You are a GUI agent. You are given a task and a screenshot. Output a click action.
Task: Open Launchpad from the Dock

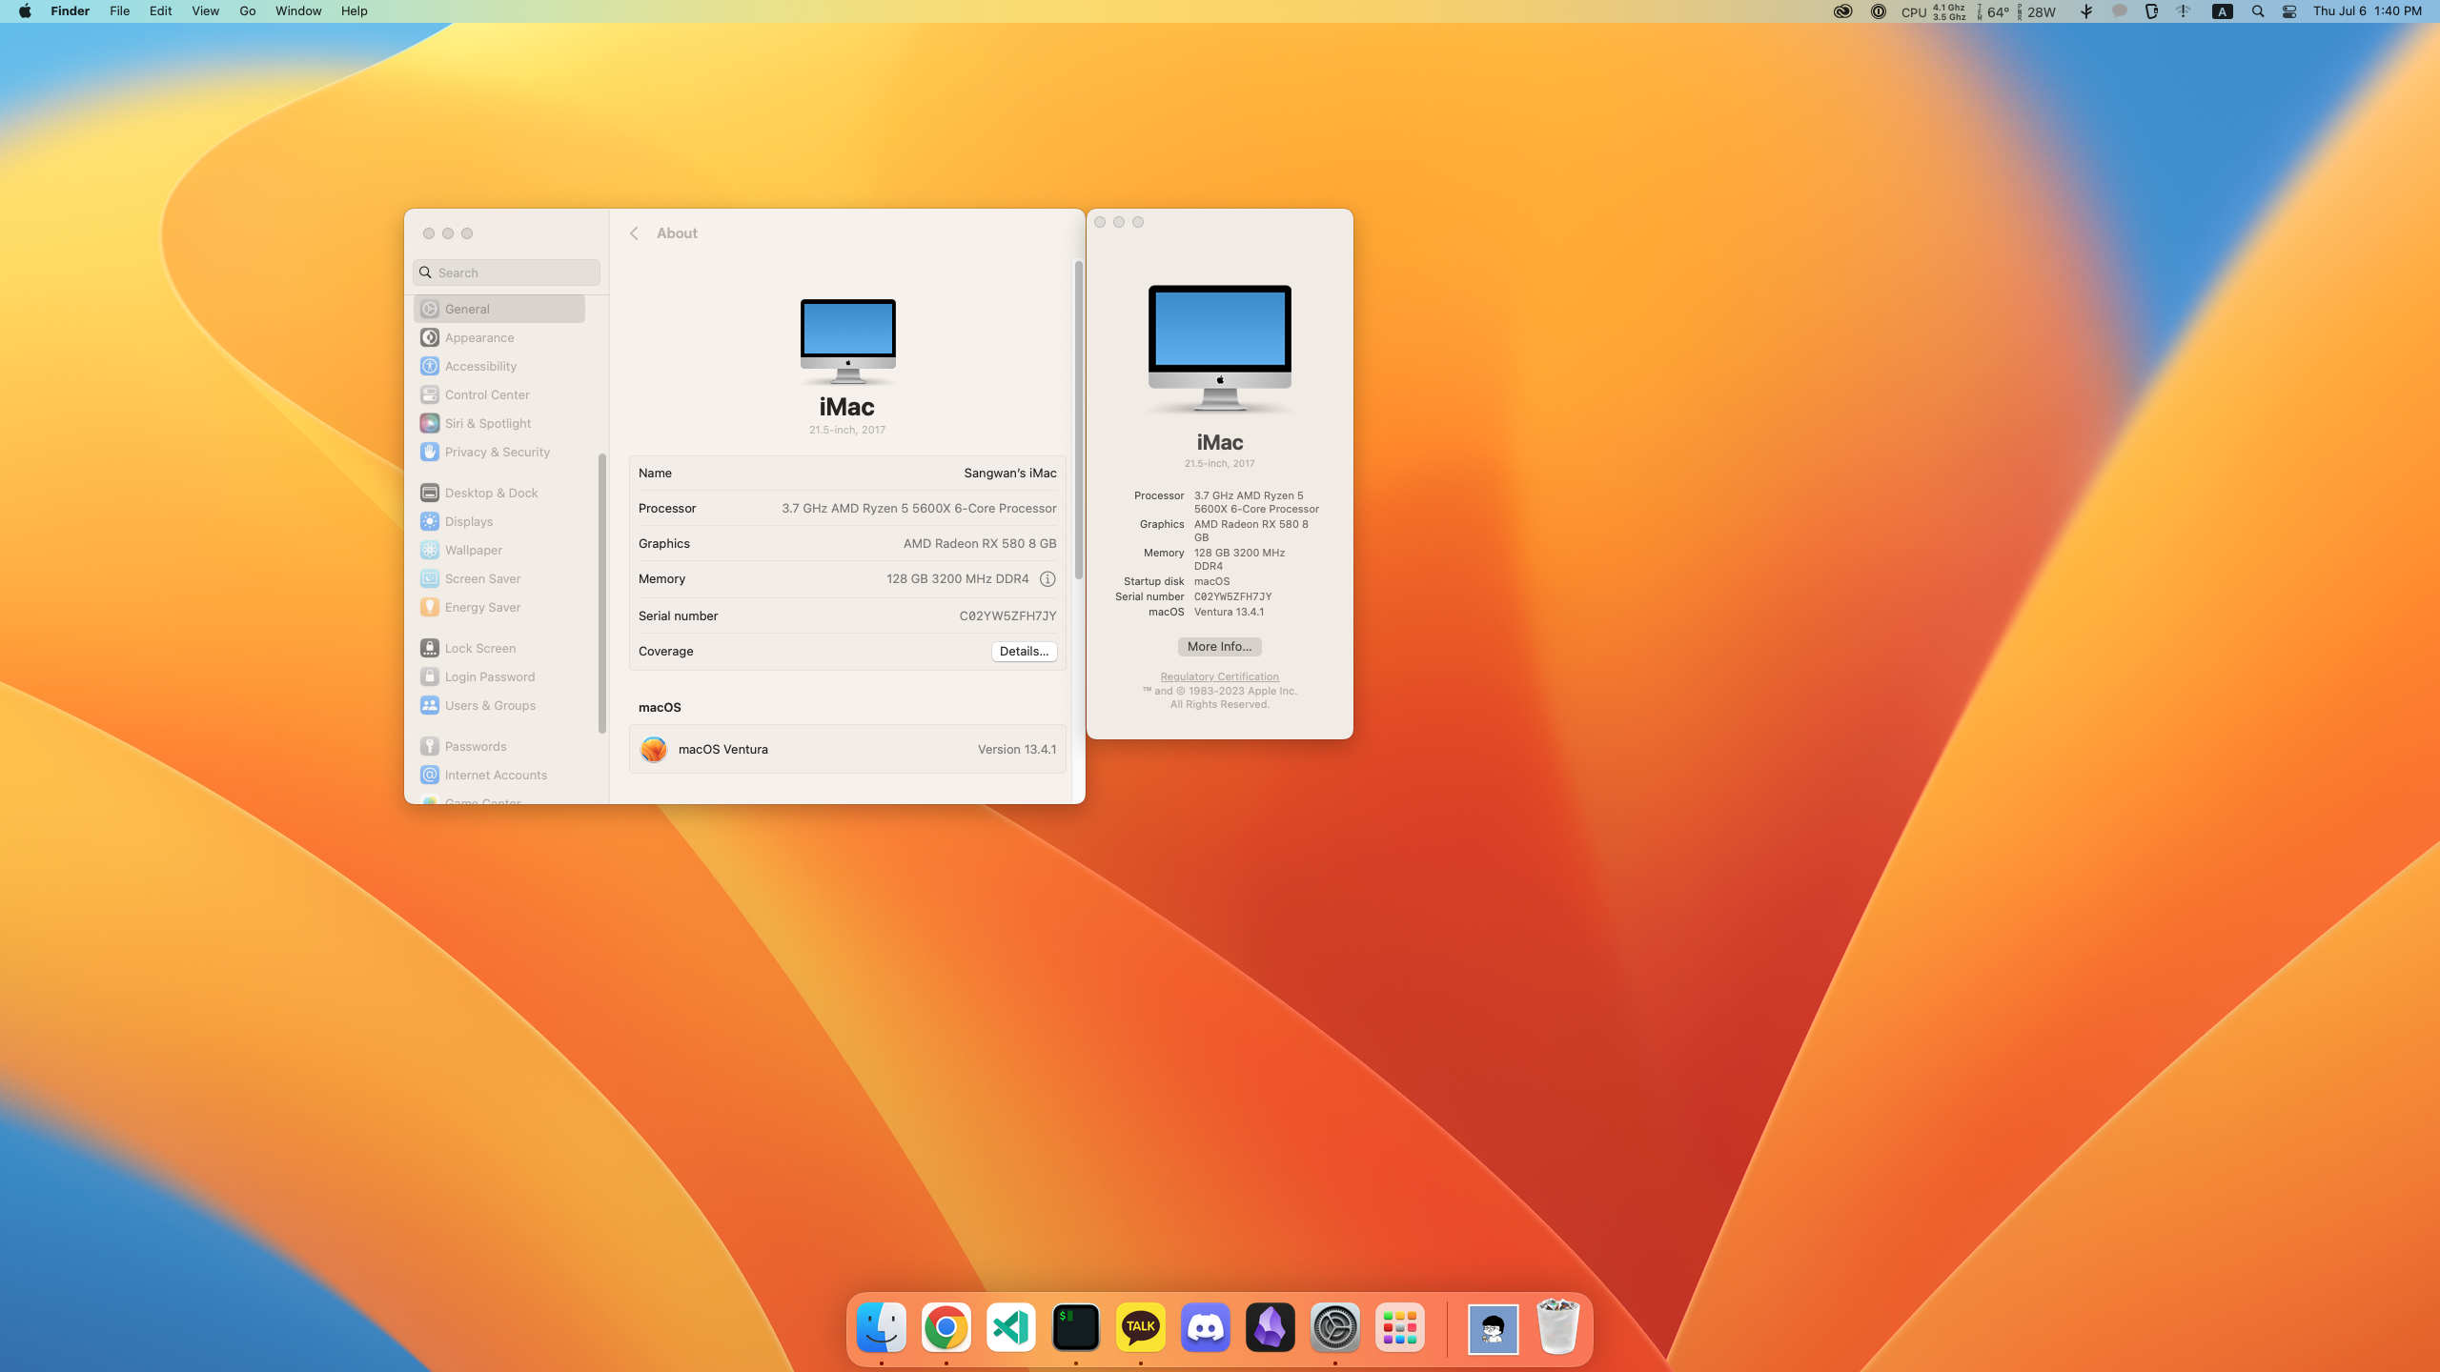[x=1400, y=1327]
